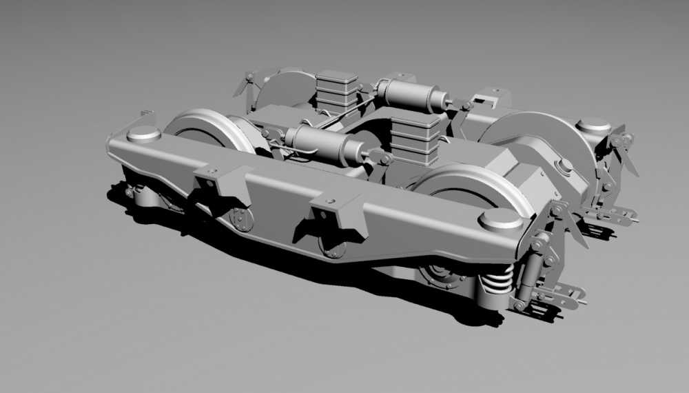Select the bolted axle box cover near coil spring
Image resolution: width=689 pixels, height=393 pixels.
(x=442, y=276)
